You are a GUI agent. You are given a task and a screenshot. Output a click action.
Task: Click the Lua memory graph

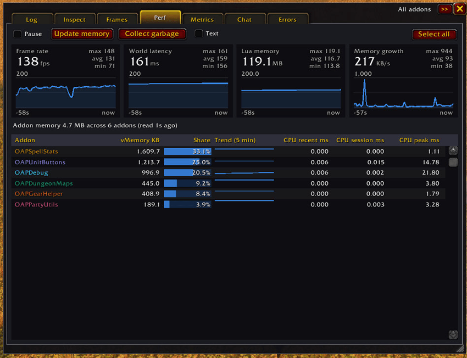291,93
